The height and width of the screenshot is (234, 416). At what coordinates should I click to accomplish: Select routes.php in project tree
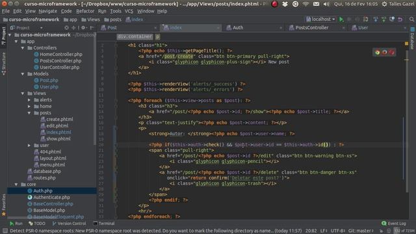[44, 177]
